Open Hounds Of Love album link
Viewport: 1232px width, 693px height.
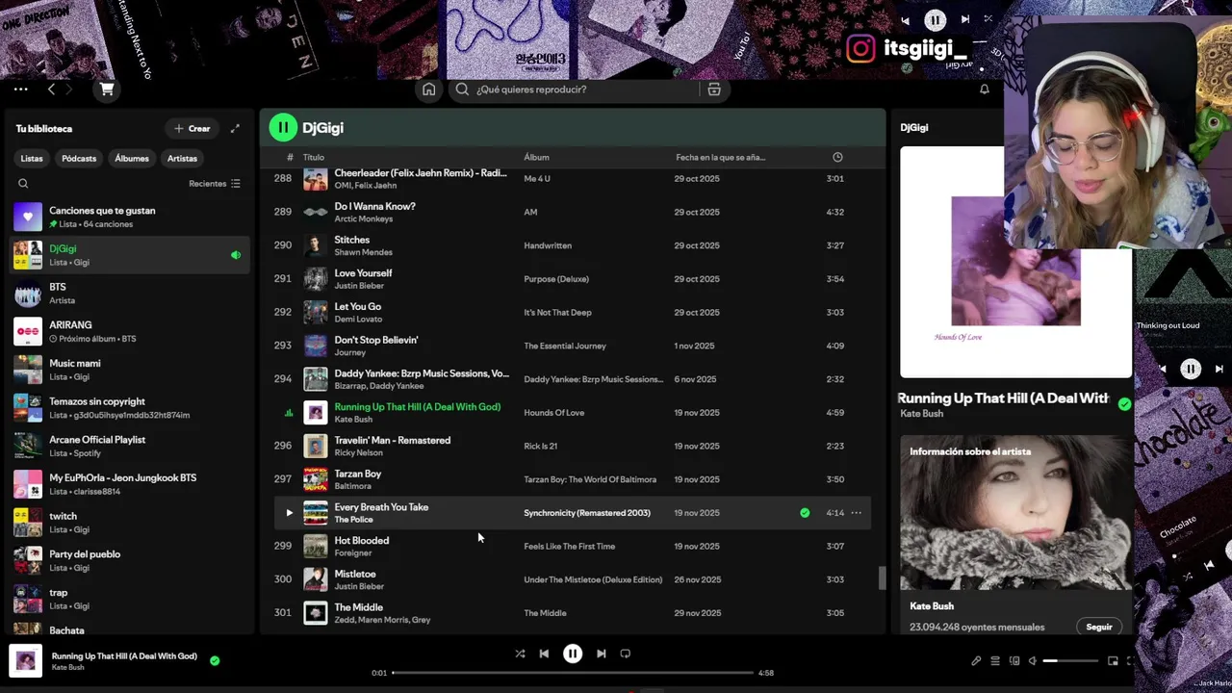point(553,413)
